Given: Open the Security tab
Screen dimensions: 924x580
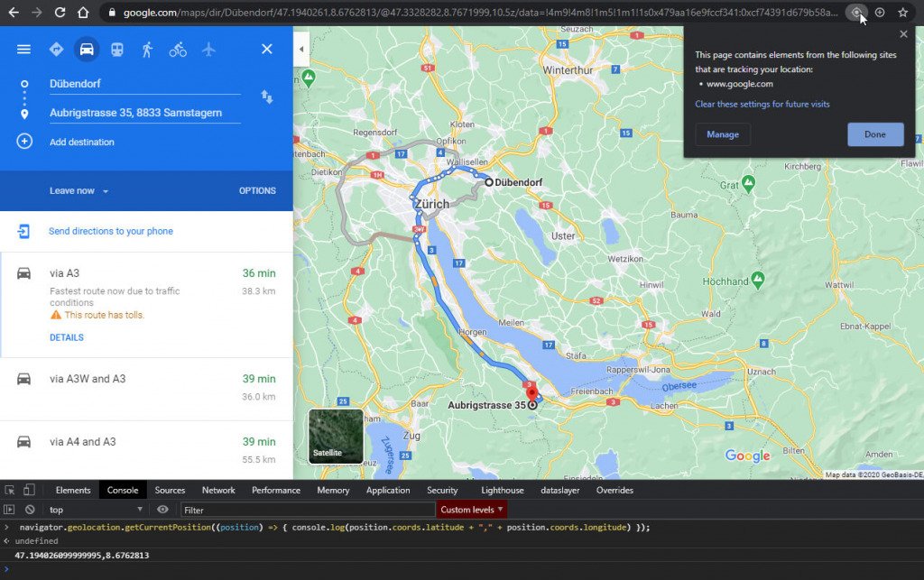Looking at the screenshot, I should pos(442,490).
